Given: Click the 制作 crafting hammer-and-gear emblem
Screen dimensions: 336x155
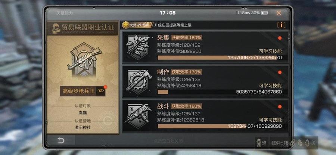Looking at the screenshot, I should coord(139,81).
